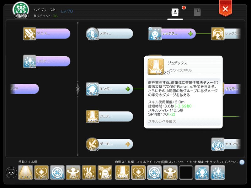This screenshot has height=188, width=251.
Task: Click the ジュデックス icon in the tooltip
Action: coord(156,67)
